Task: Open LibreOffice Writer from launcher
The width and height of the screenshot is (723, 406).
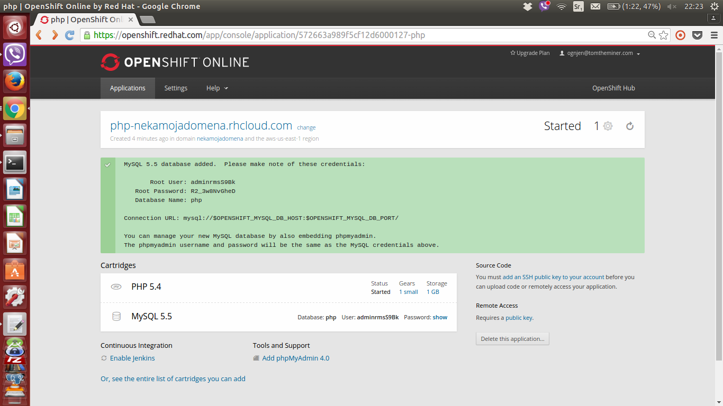Action: coord(15,189)
